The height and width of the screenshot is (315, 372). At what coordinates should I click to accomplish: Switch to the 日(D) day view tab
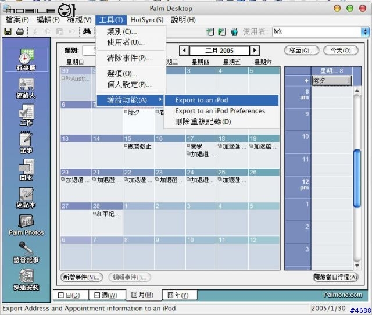point(71,295)
